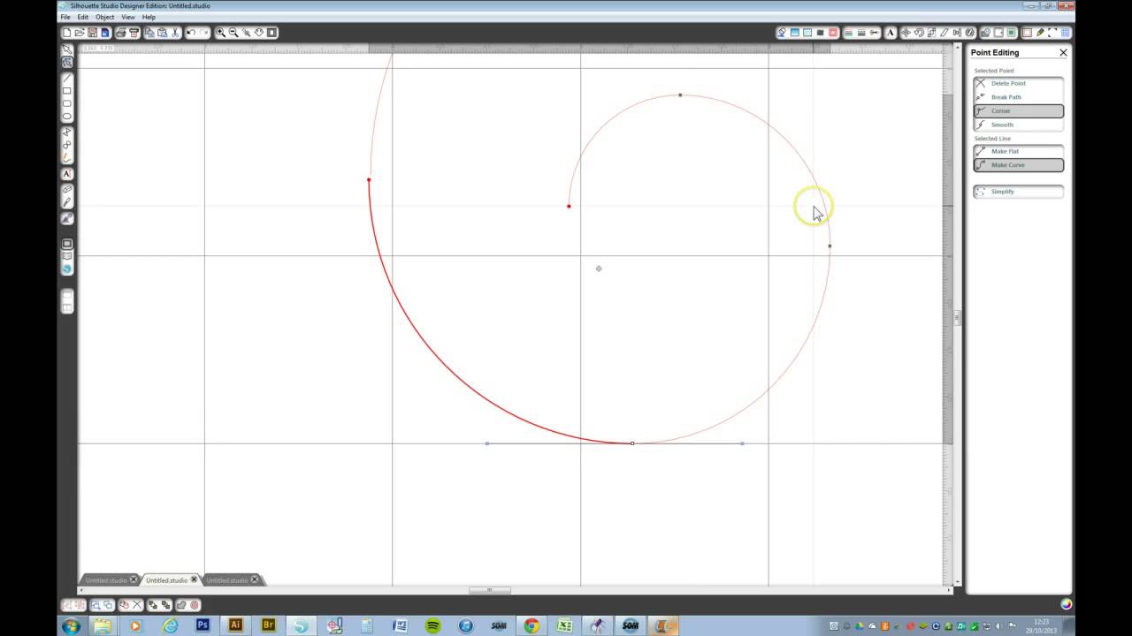Create a new document from toolbar
This screenshot has width=1132, height=636.
pyautogui.click(x=67, y=33)
